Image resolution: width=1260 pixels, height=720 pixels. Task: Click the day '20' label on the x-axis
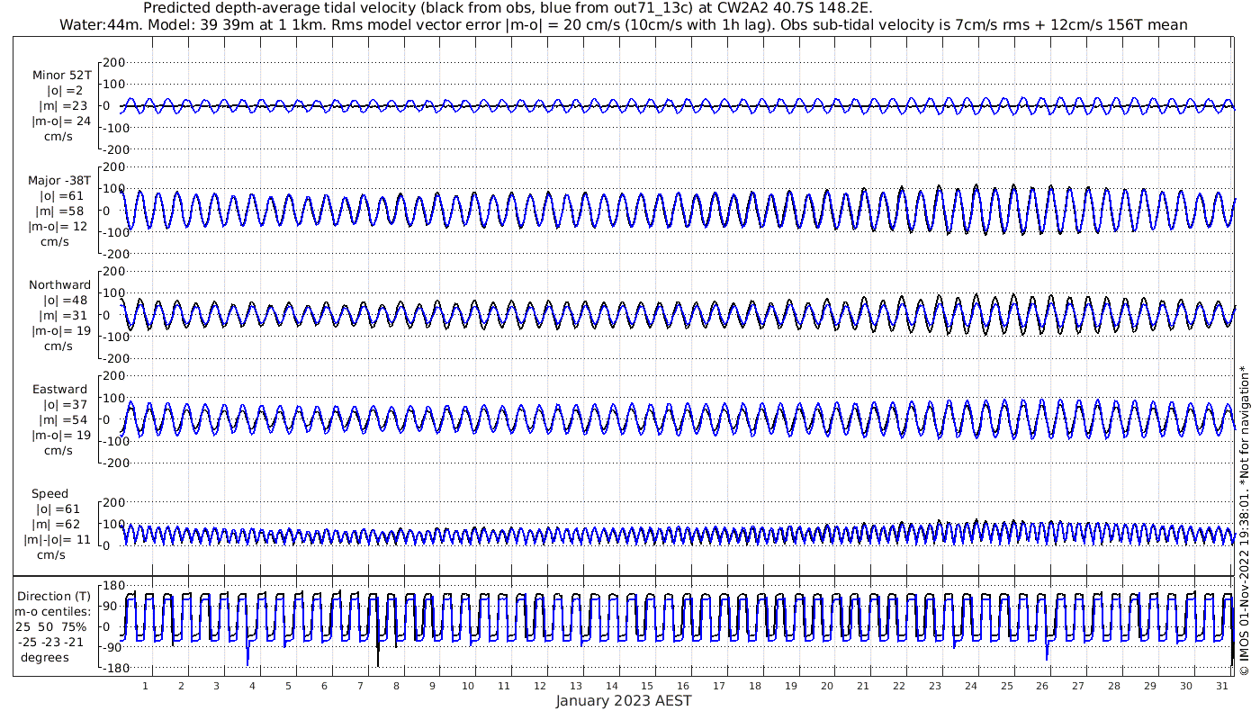[827, 686]
